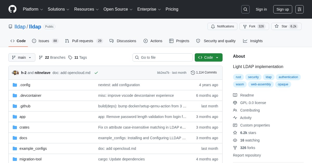The image size is (312, 163).
Task: Click the docs folder icon
Action: click(15, 138)
